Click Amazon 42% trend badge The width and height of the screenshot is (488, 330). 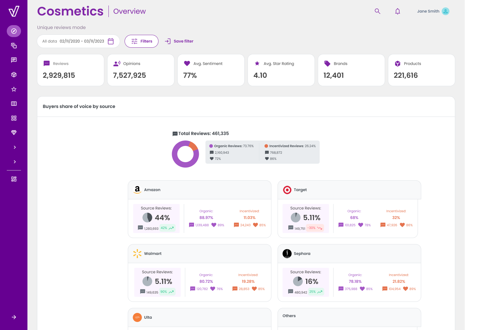point(167,228)
